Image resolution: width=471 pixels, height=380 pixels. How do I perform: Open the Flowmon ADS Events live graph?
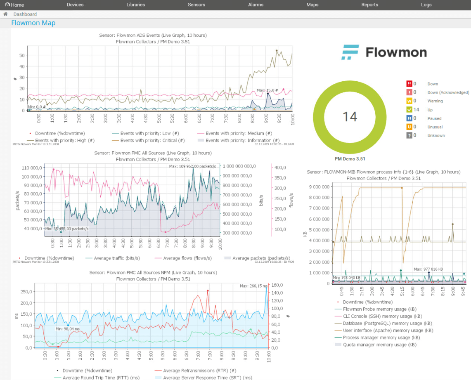coord(153,83)
